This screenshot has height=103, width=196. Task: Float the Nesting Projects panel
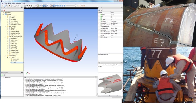coord(21,73)
